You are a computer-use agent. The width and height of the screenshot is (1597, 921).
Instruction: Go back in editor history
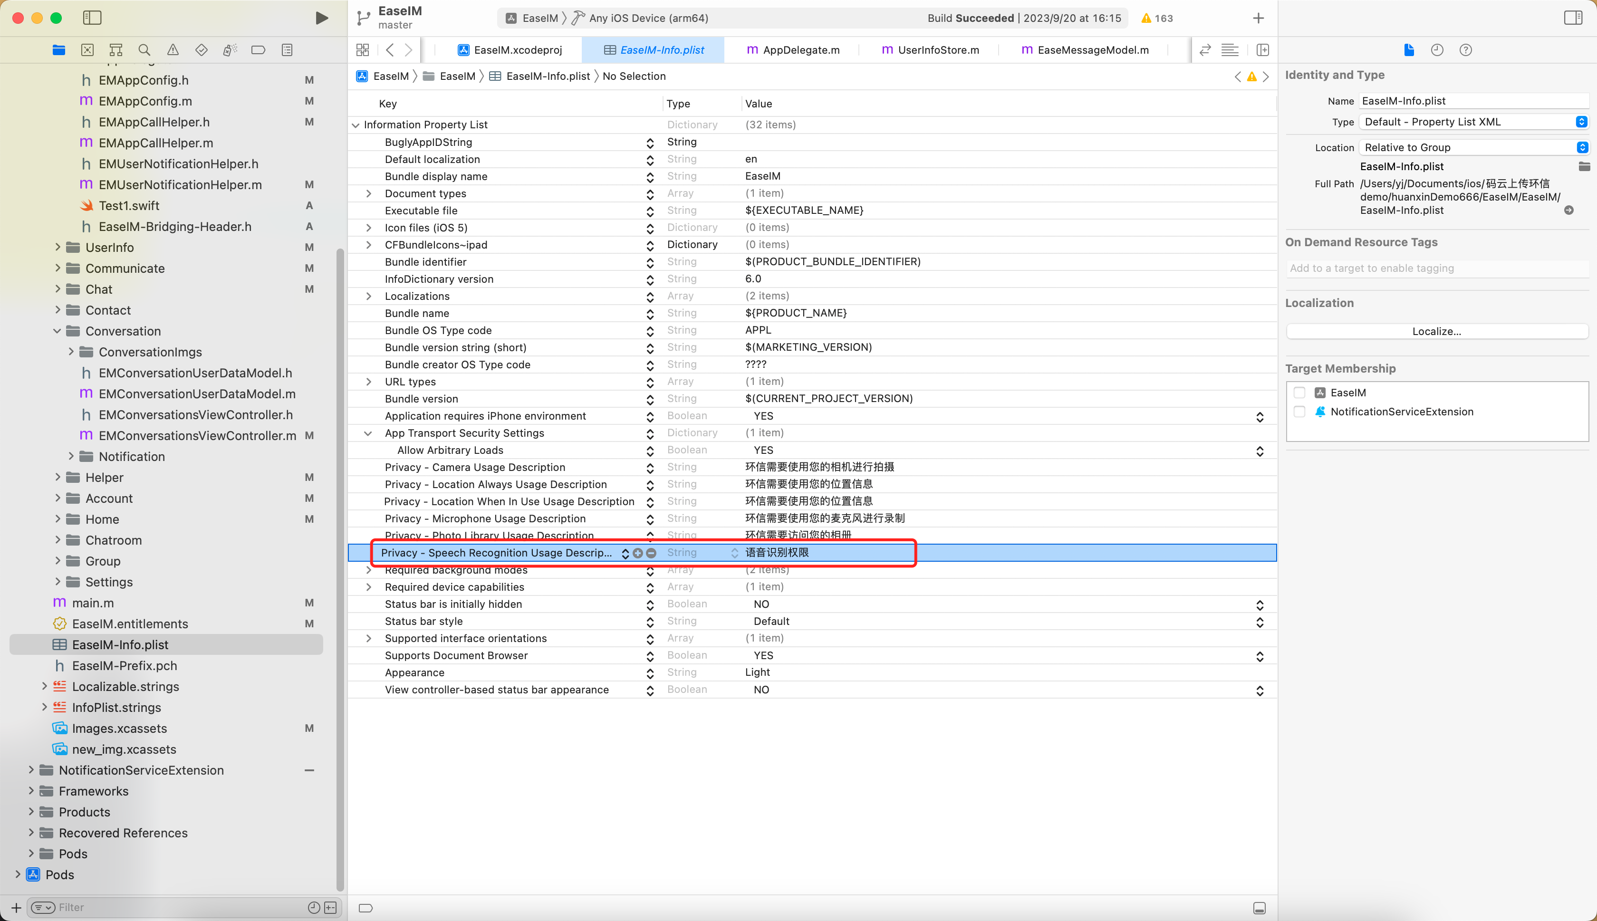(390, 50)
